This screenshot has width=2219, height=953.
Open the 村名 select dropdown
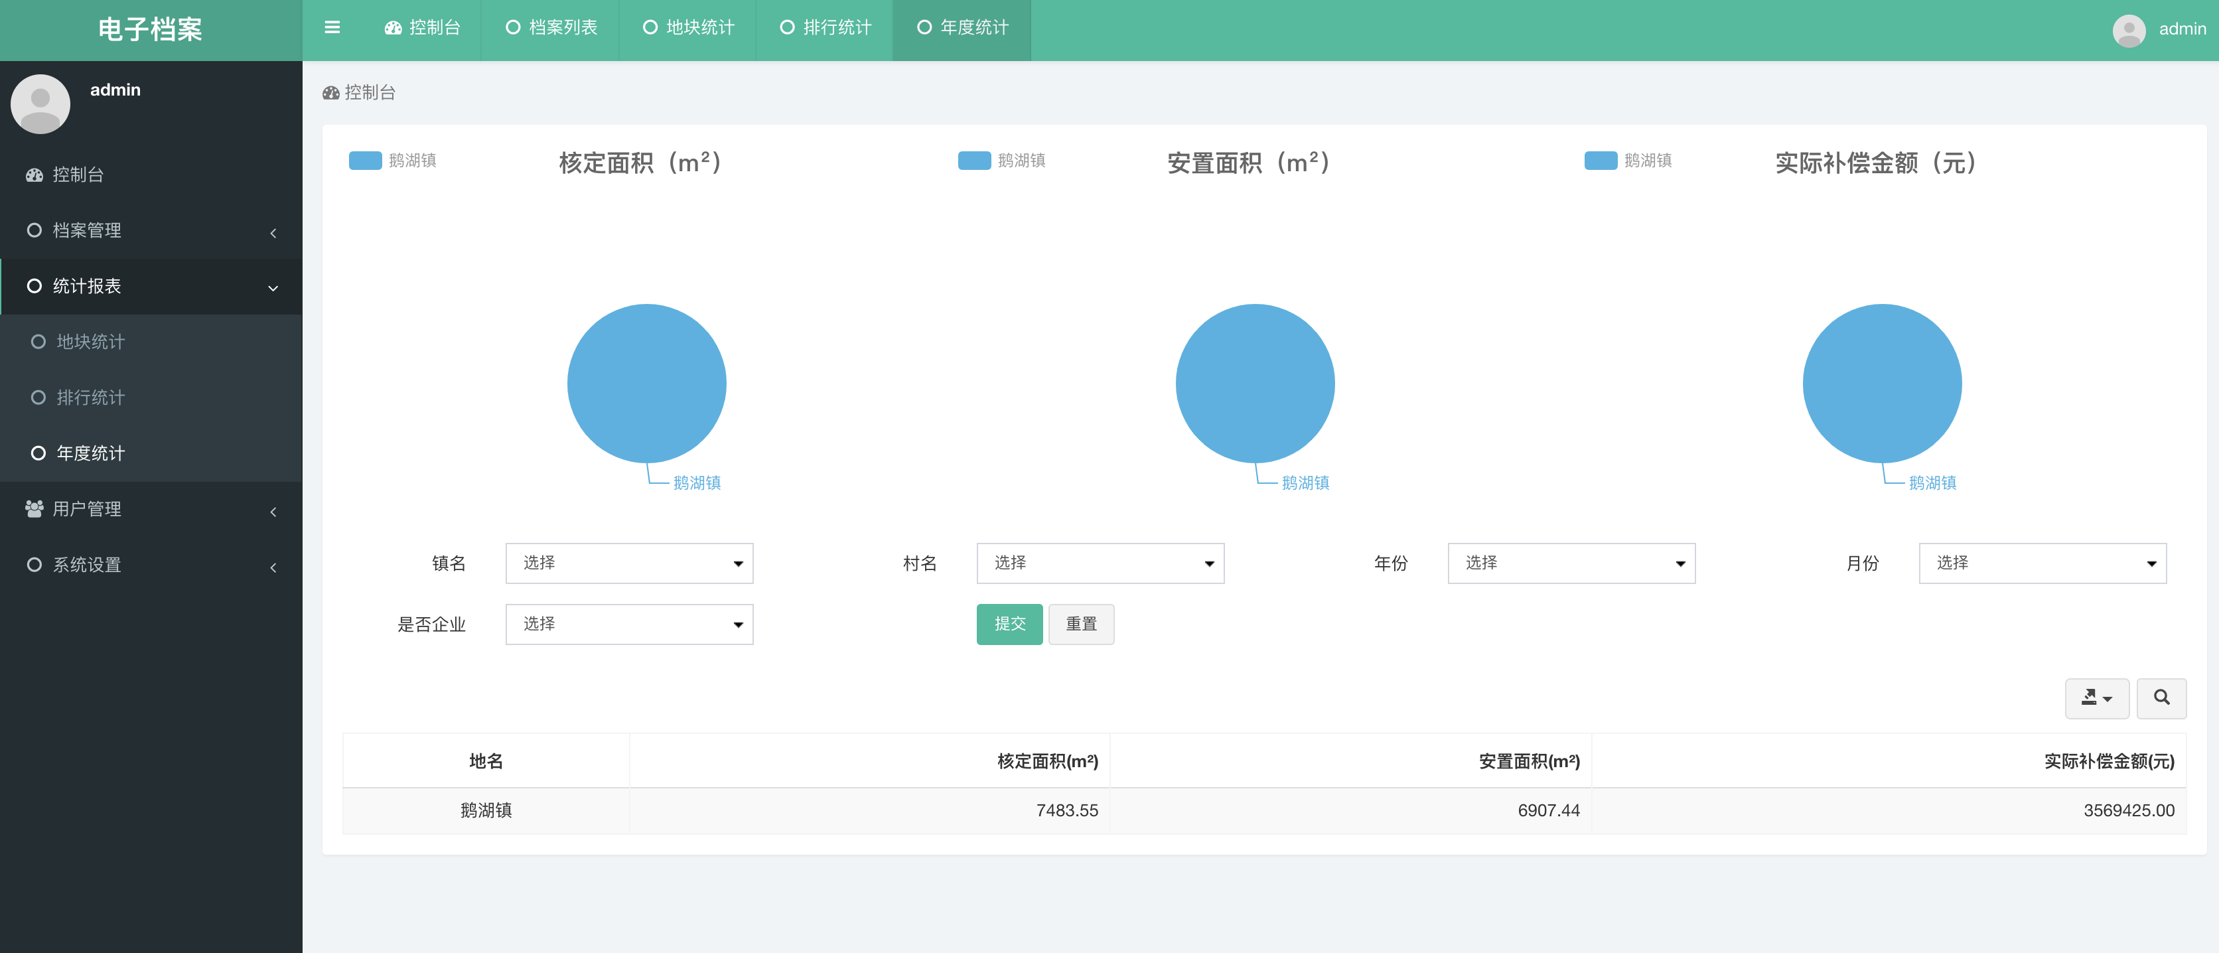tap(1100, 563)
